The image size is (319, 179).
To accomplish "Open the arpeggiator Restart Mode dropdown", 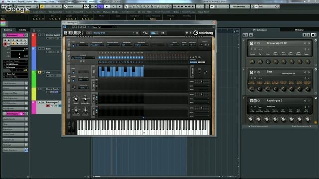I will [x=112, y=45].
